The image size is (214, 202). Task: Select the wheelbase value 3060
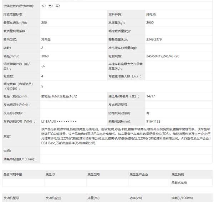tap(45, 56)
